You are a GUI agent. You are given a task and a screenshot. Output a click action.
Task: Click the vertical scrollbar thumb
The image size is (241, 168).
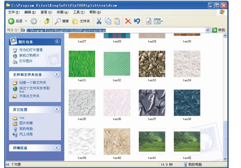[x=225, y=138]
